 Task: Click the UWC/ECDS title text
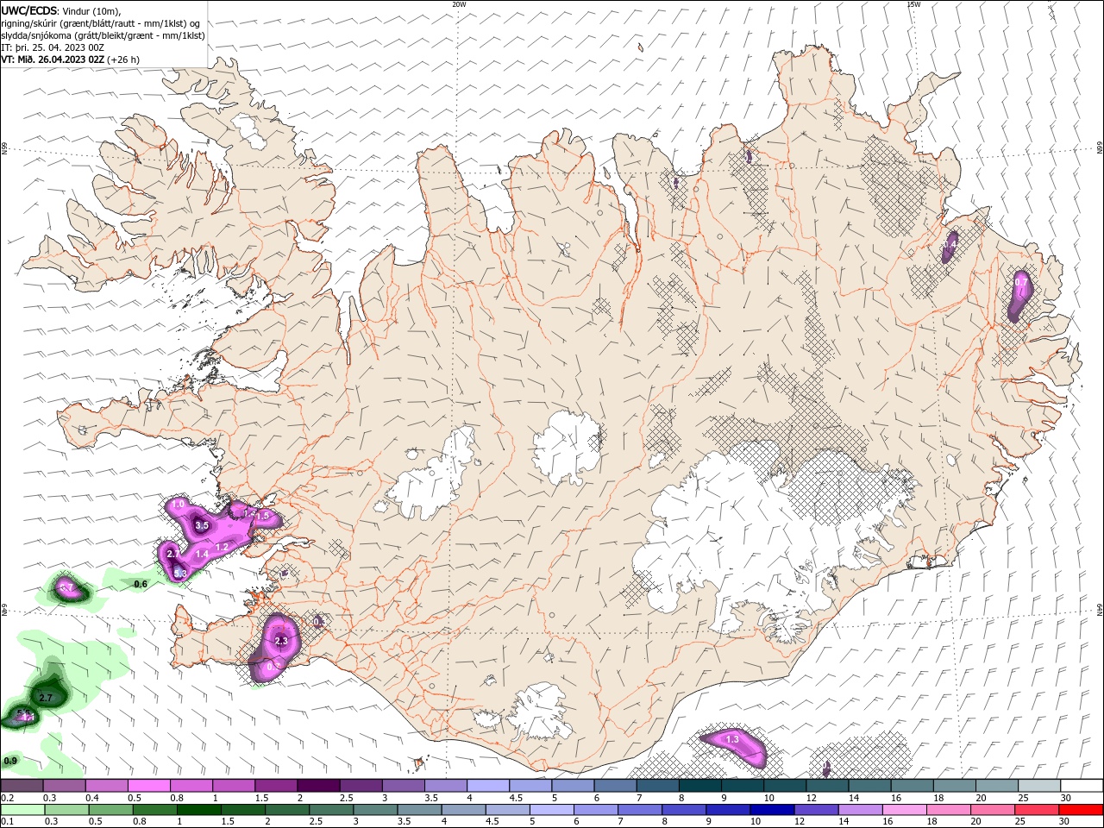tap(30, 10)
